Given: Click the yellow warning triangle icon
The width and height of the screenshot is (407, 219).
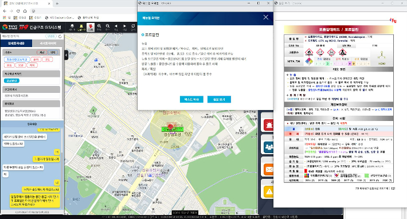Looking at the screenshot, I should pyautogui.click(x=269, y=191).
